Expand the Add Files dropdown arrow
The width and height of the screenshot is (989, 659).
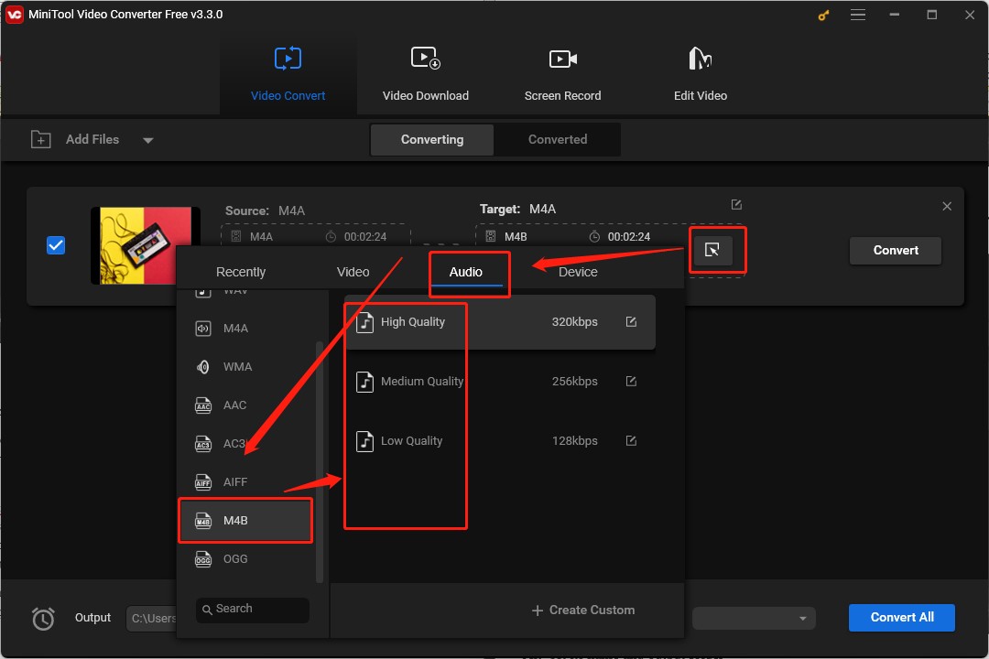tap(148, 140)
